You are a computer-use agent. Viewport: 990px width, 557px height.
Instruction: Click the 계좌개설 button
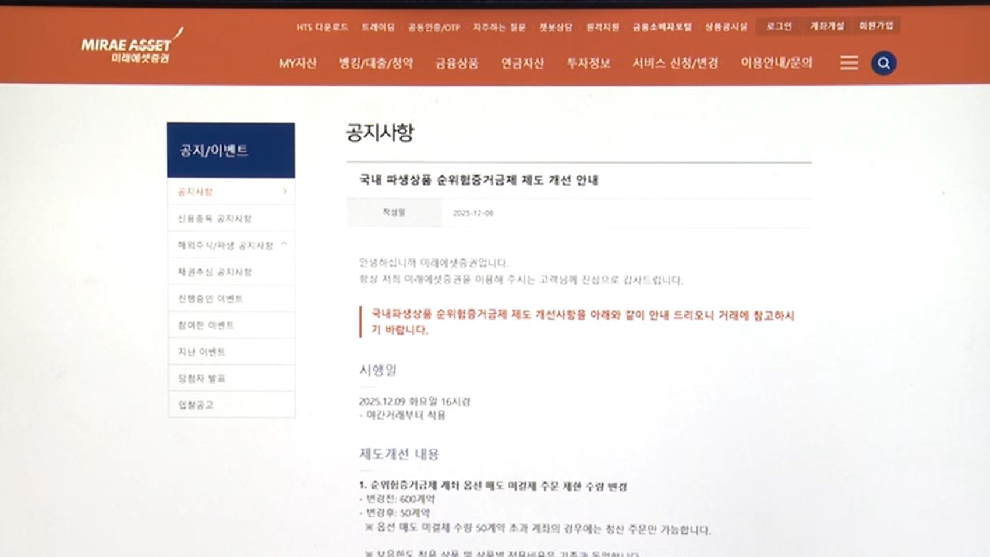click(827, 26)
